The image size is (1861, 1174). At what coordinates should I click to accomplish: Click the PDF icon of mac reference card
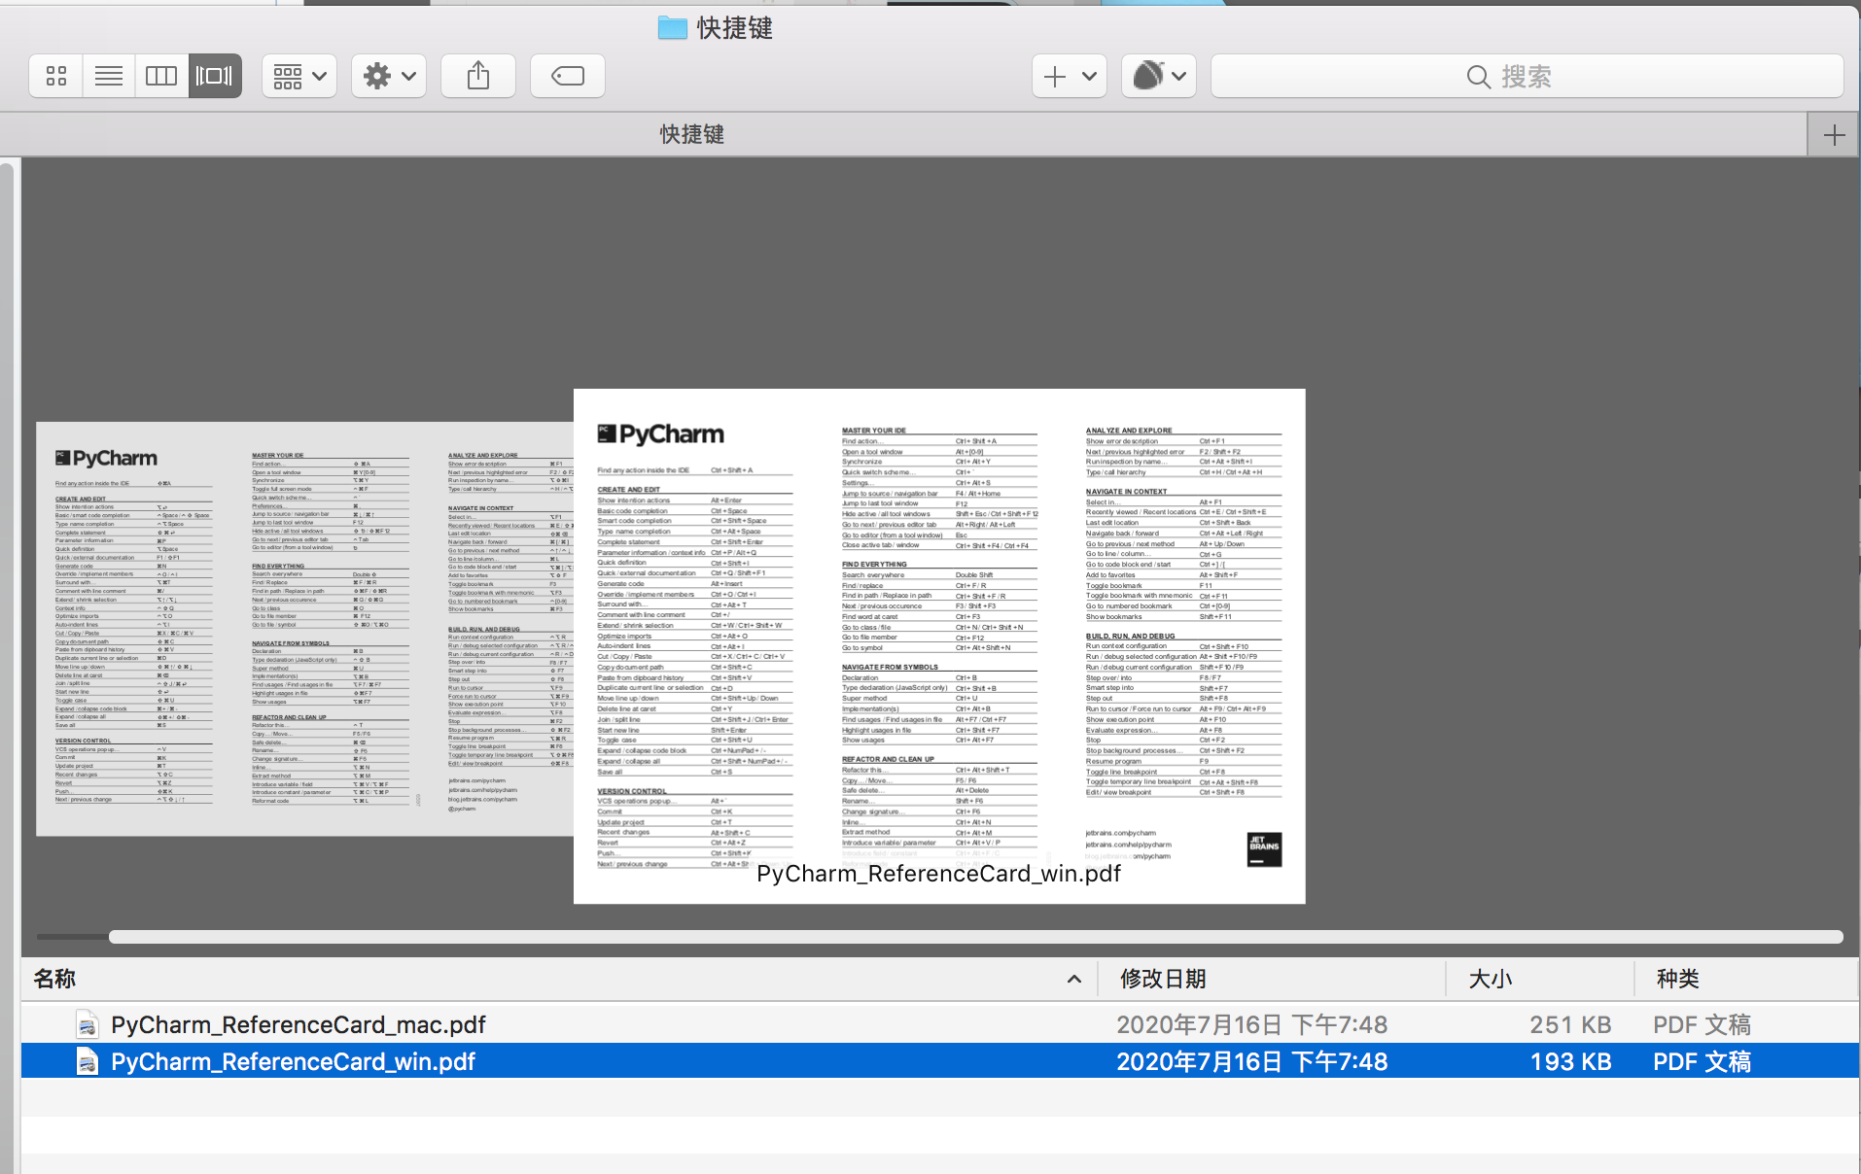pyautogui.click(x=88, y=1024)
